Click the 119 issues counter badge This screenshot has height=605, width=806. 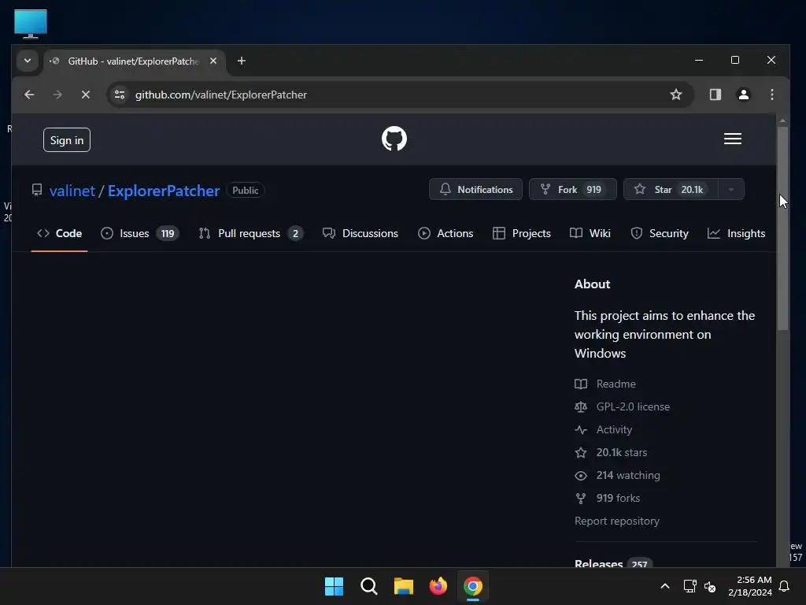point(168,233)
